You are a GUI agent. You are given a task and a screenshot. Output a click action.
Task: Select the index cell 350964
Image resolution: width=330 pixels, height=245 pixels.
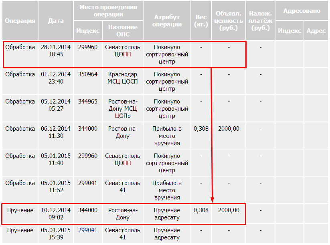tap(88, 74)
